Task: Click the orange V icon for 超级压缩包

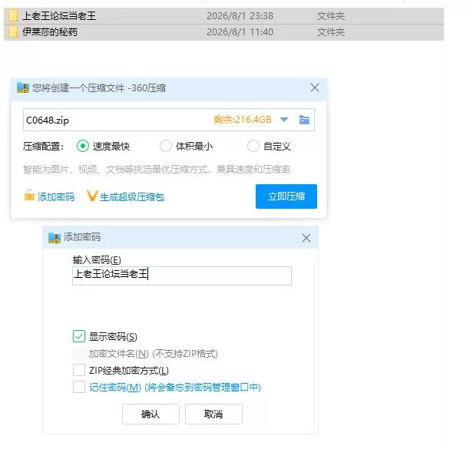Action: [x=92, y=196]
